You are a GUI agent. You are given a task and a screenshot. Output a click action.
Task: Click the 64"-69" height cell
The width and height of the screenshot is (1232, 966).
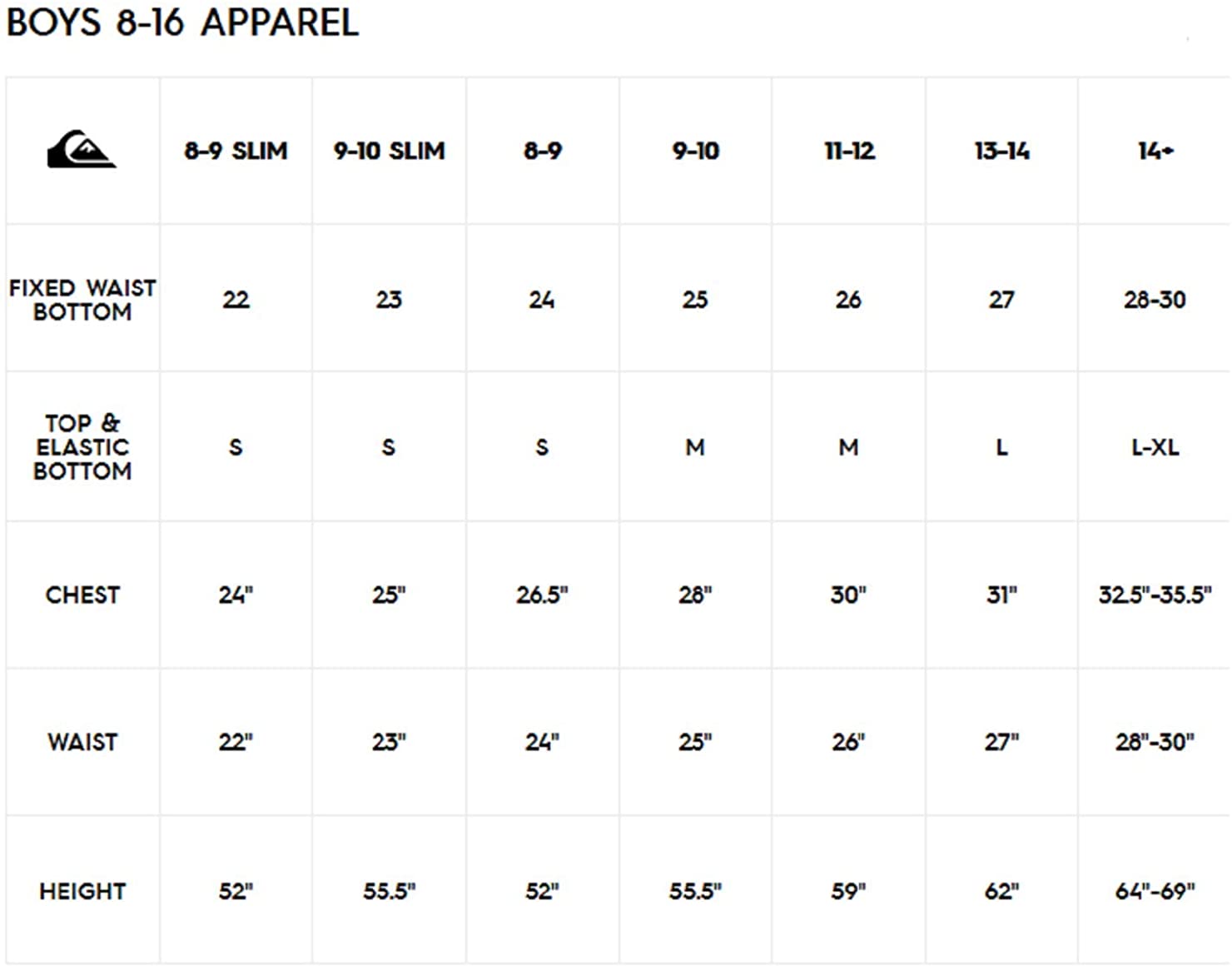click(1155, 891)
